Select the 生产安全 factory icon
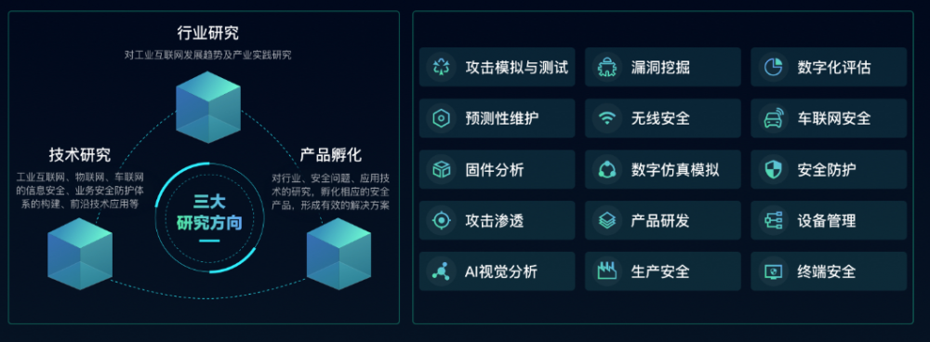 606,271
